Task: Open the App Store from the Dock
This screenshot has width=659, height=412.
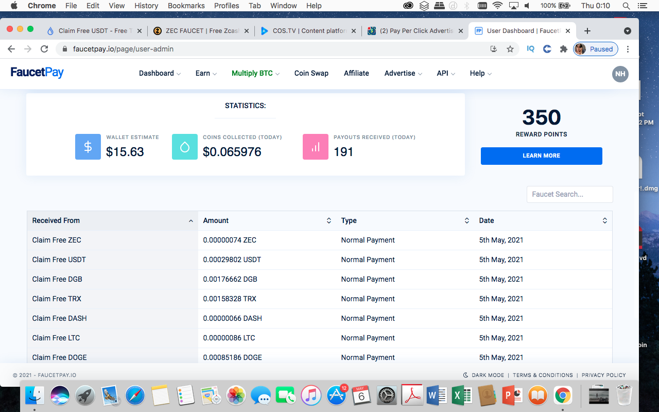Action: tap(336, 396)
